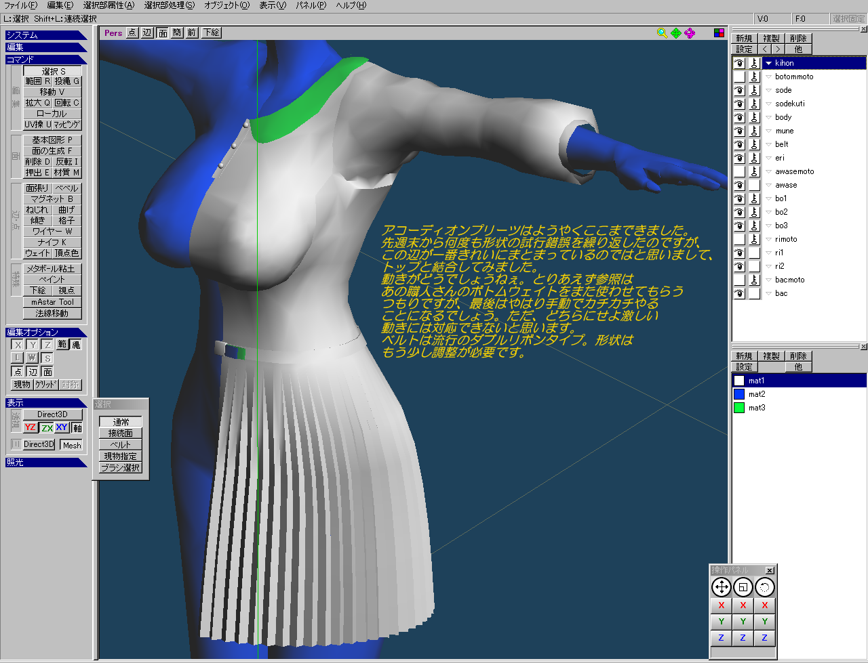Select the green mat3 material swatch
This screenshot has width=868, height=663.
click(x=739, y=408)
